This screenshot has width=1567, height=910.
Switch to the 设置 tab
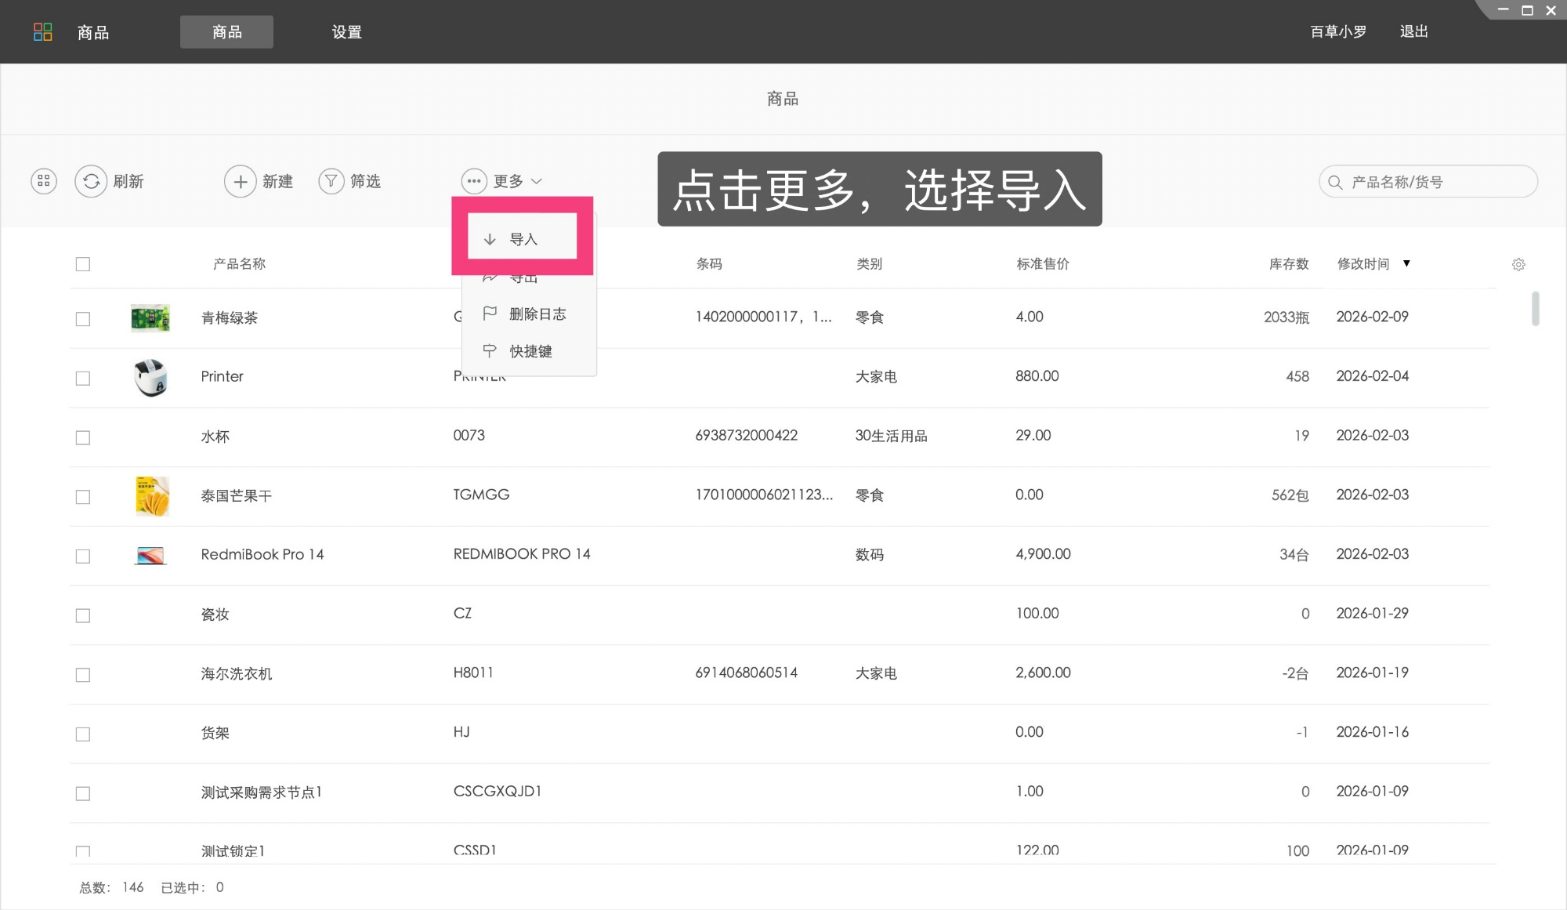(346, 31)
